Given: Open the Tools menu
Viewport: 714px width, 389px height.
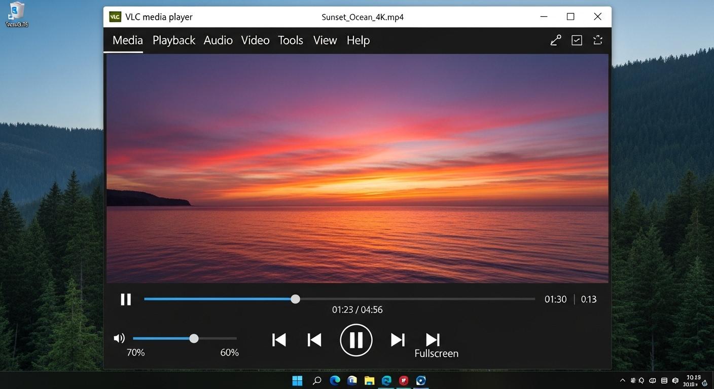Looking at the screenshot, I should pyautogui.click(x=290, y=40).
